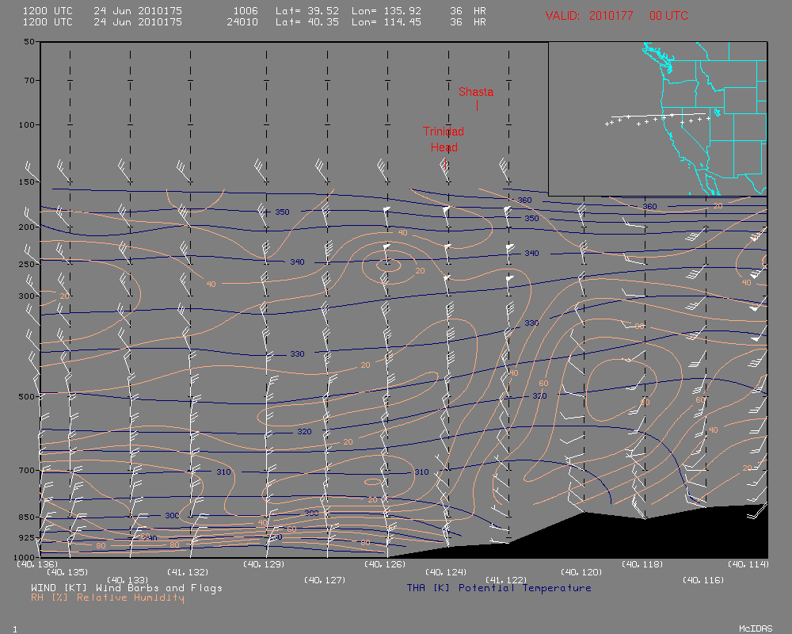The height and width of the screenshot is (634, 792).
Task: Open the western US inset map
Action: [657, 119]
